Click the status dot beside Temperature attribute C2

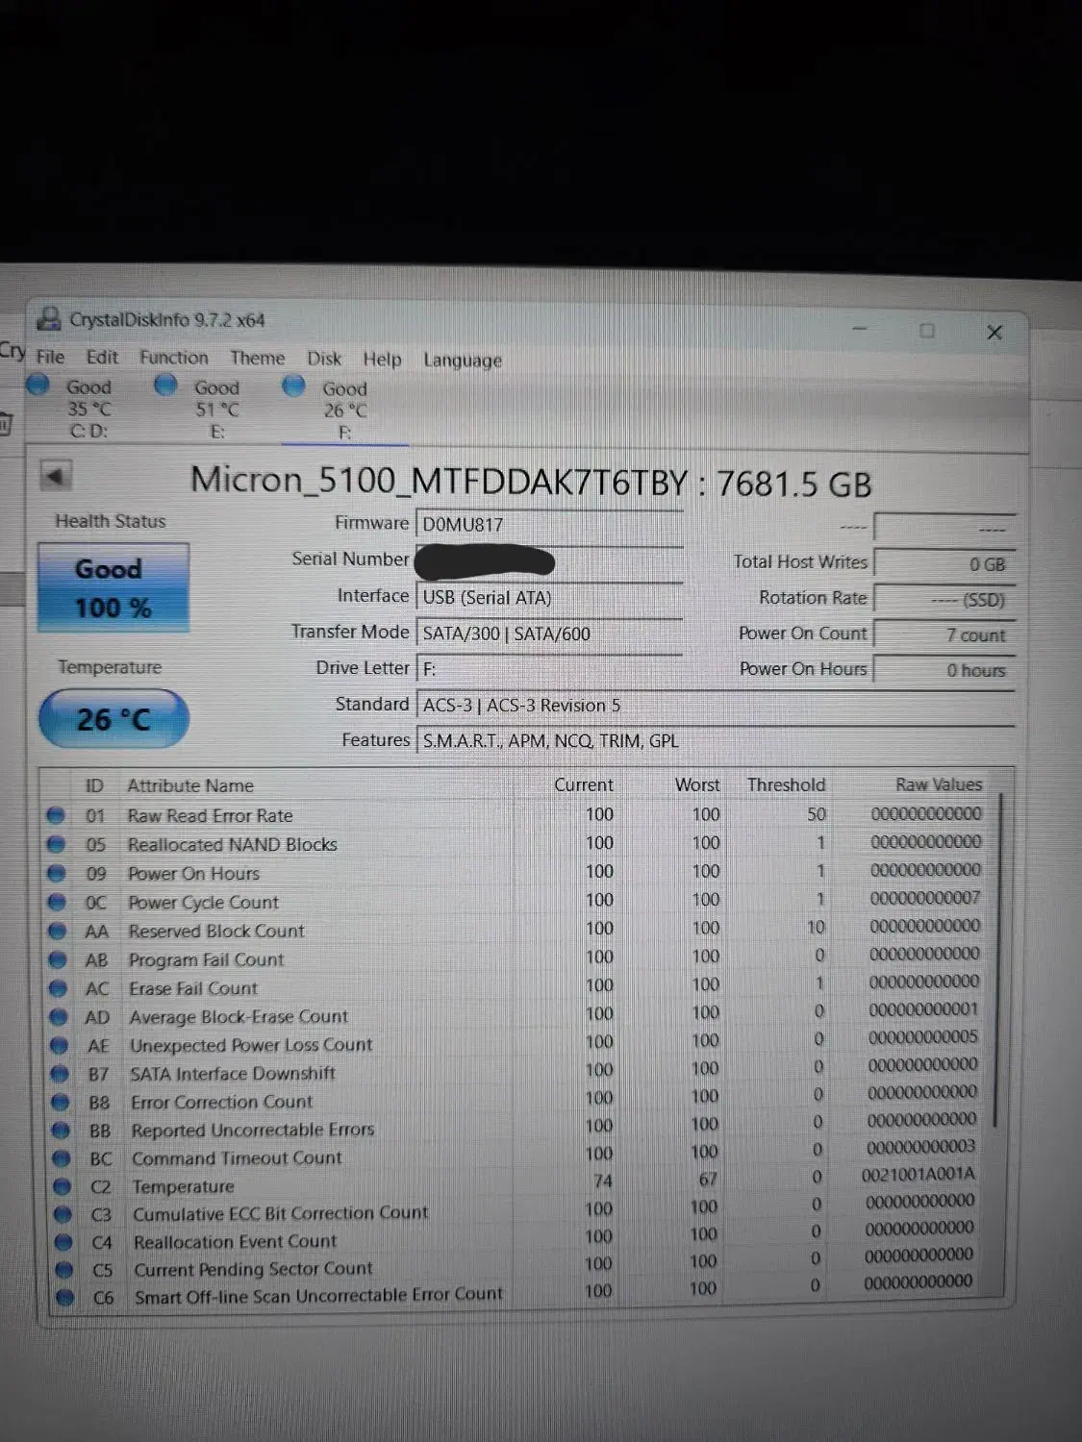(63, 1185)
